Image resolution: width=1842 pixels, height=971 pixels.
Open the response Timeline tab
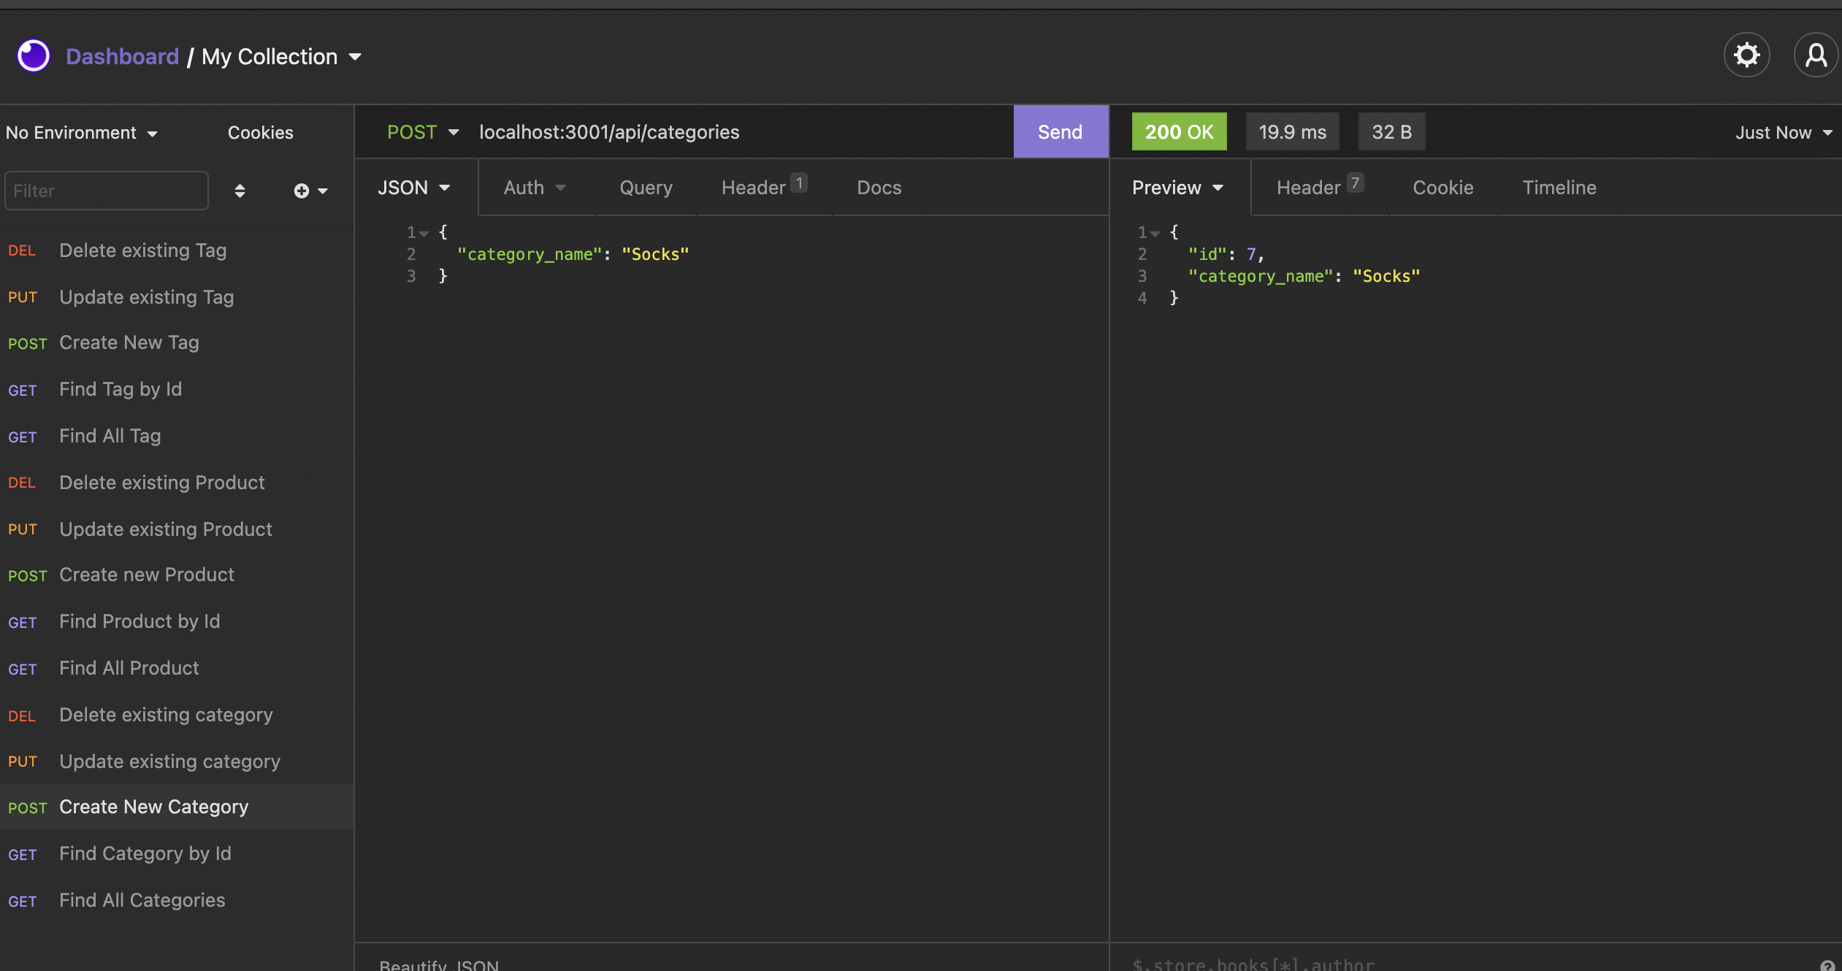coord(1559,188)
